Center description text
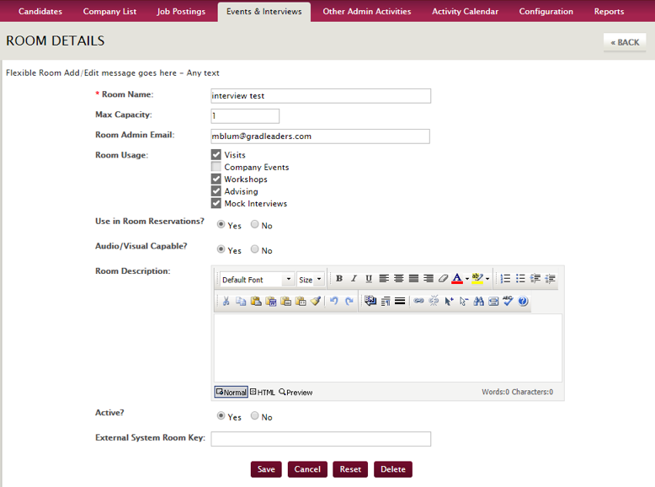 click(x=398, y=278)
